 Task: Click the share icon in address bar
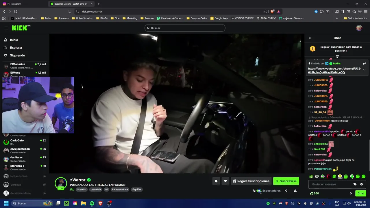pyautogui.click(x=265, y=12)
